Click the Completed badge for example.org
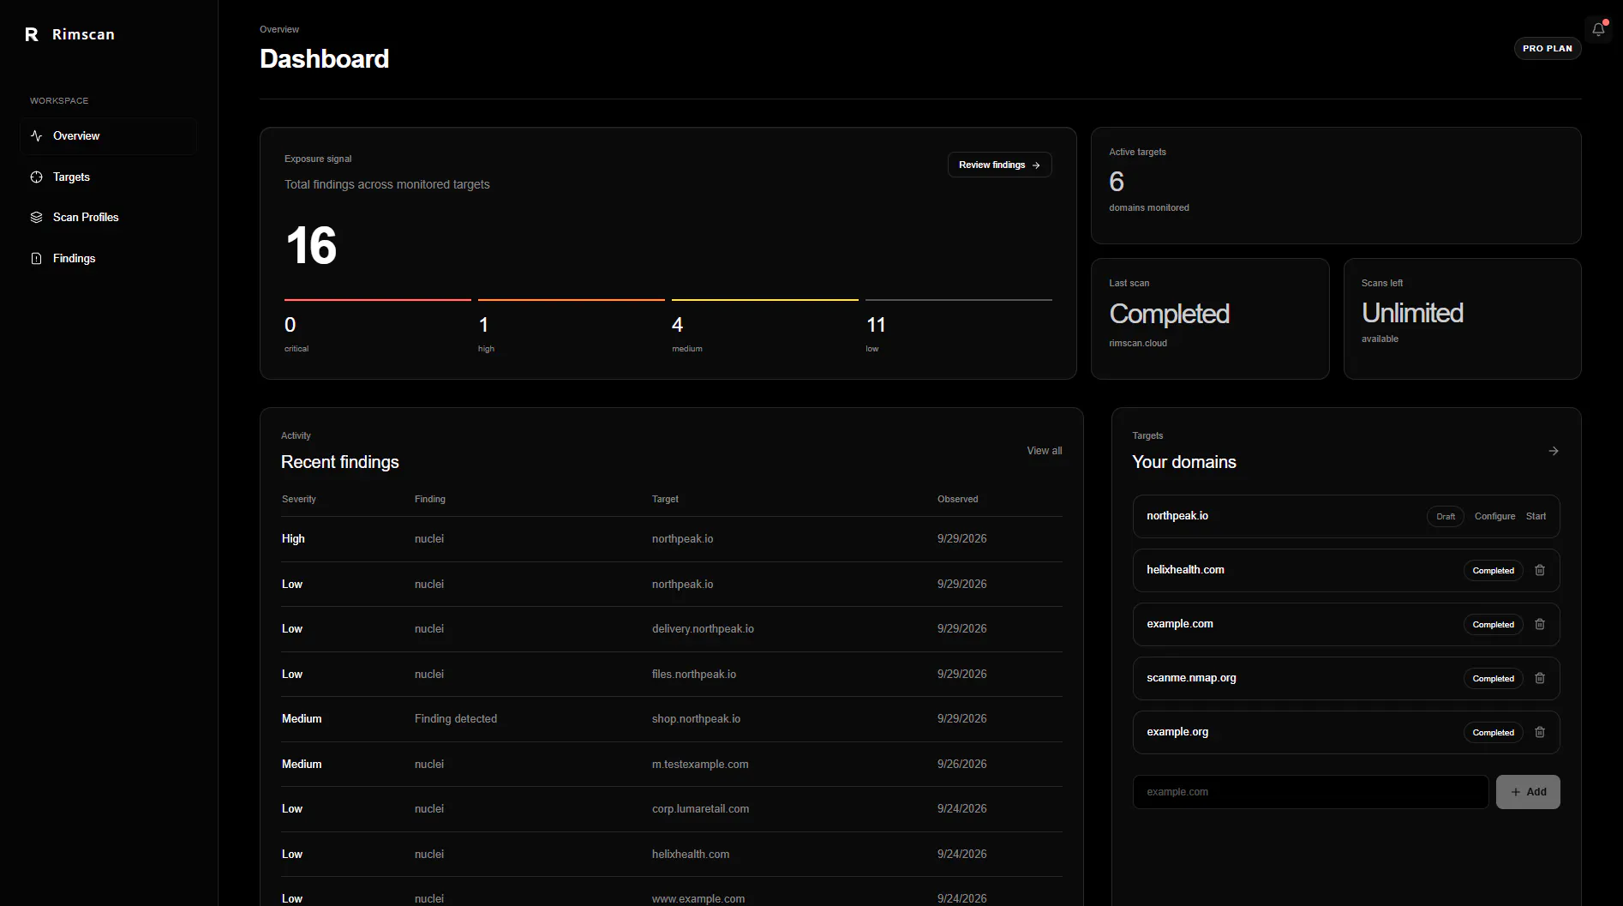The height and width of the screenshot is (906, 1623). pos(1493,732)
